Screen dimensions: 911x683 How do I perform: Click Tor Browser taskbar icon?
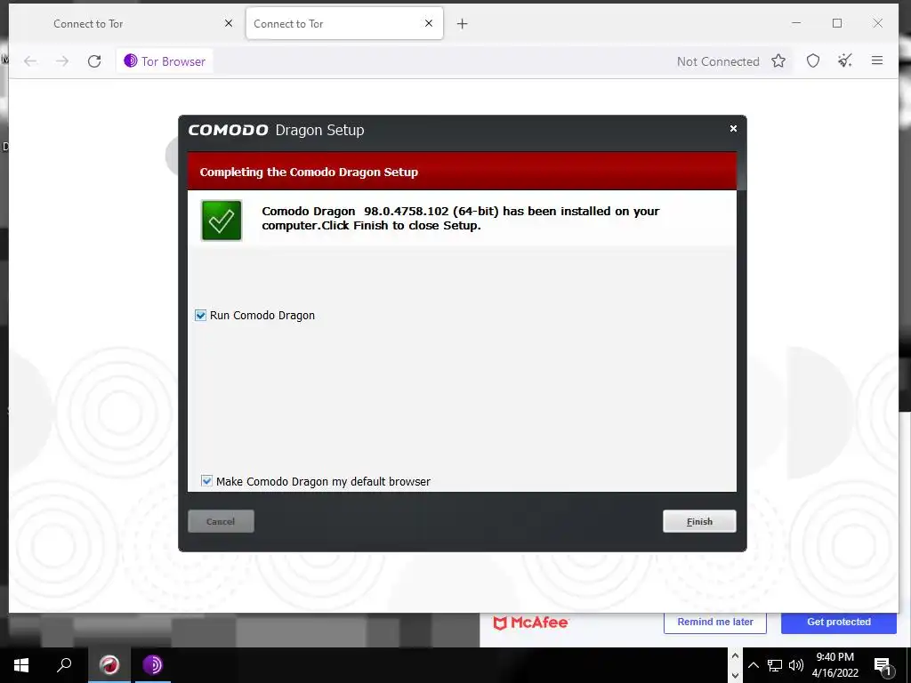(152, 665)
